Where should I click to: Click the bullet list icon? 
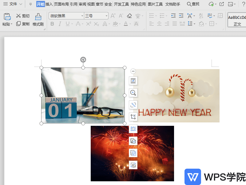point(152,16)
